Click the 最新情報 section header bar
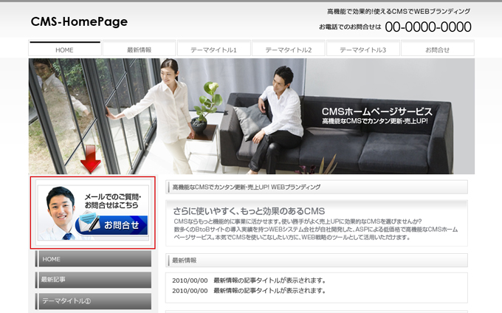The width and height of the screenshot is (502, 313). (x=317, y=261)
